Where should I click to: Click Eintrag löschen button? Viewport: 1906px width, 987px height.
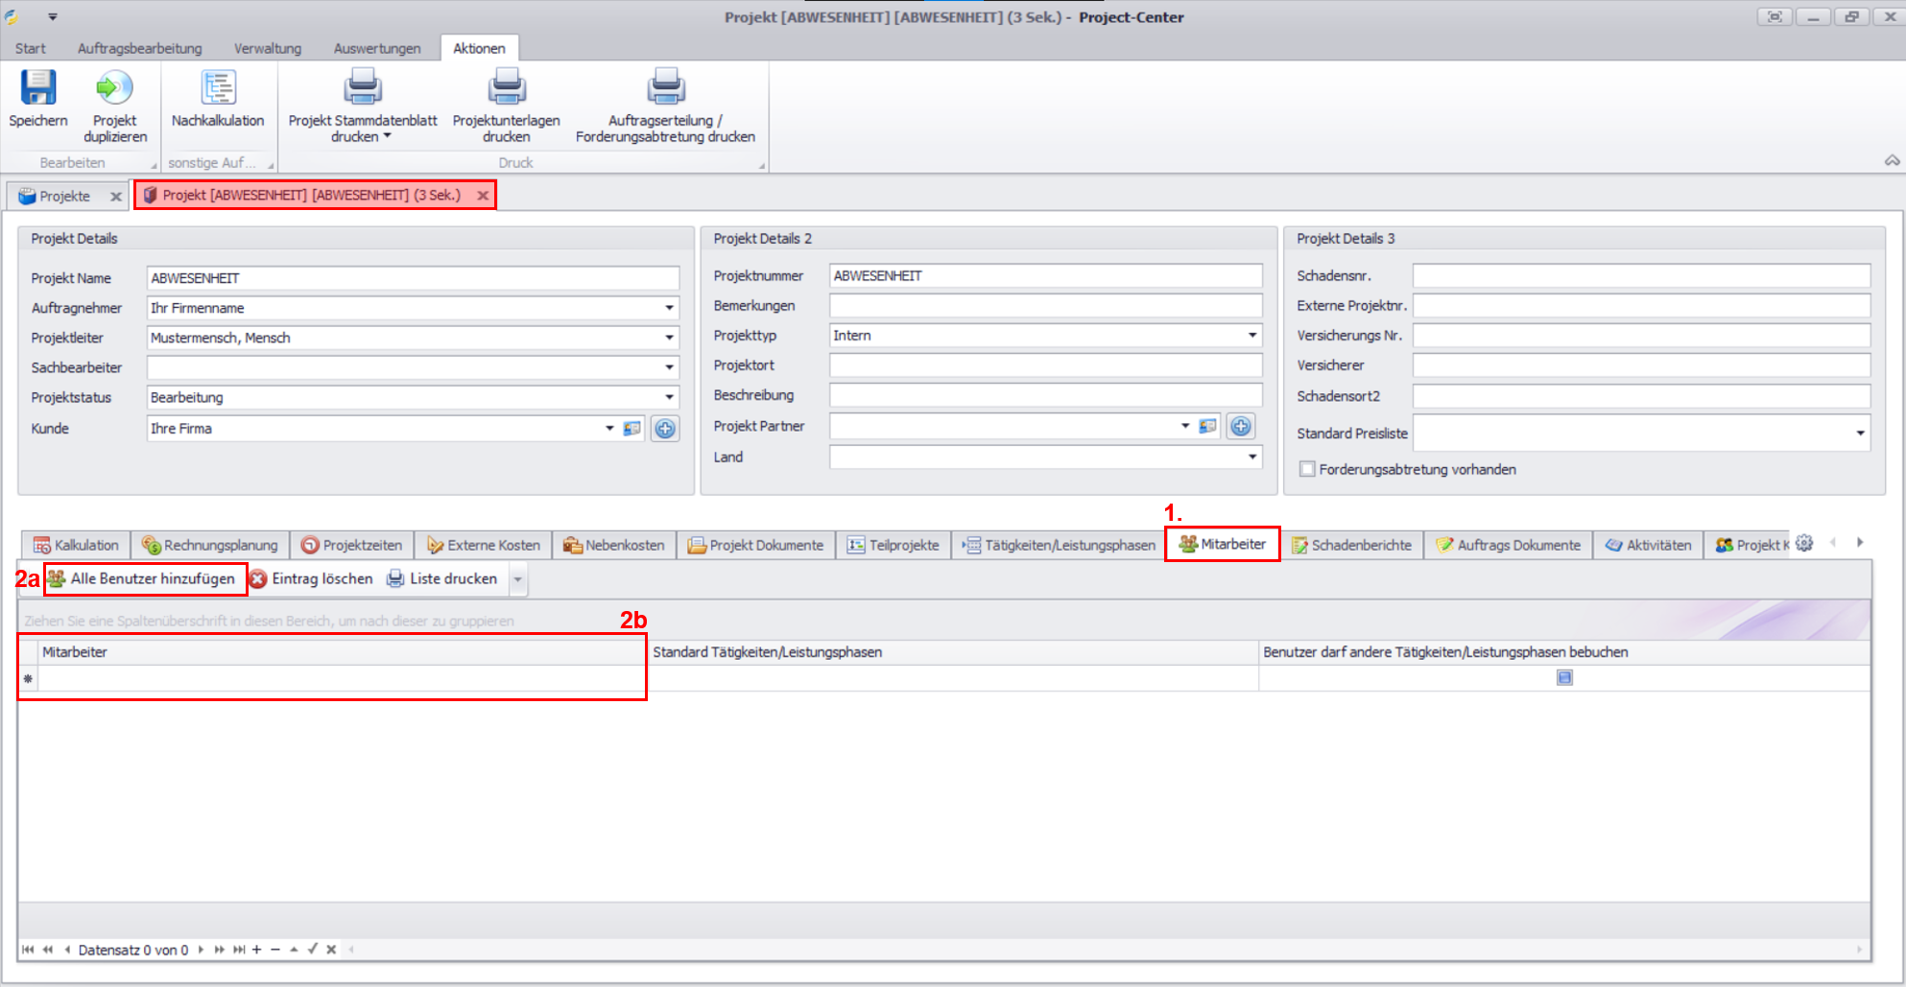tap(312, 578)
